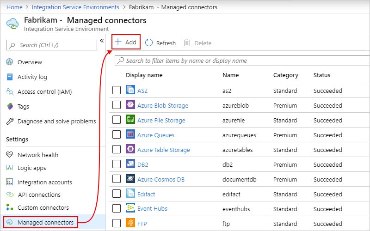Click the FTP connector icon
Viewport: 370px width, 231px height.
click(130, 224)
